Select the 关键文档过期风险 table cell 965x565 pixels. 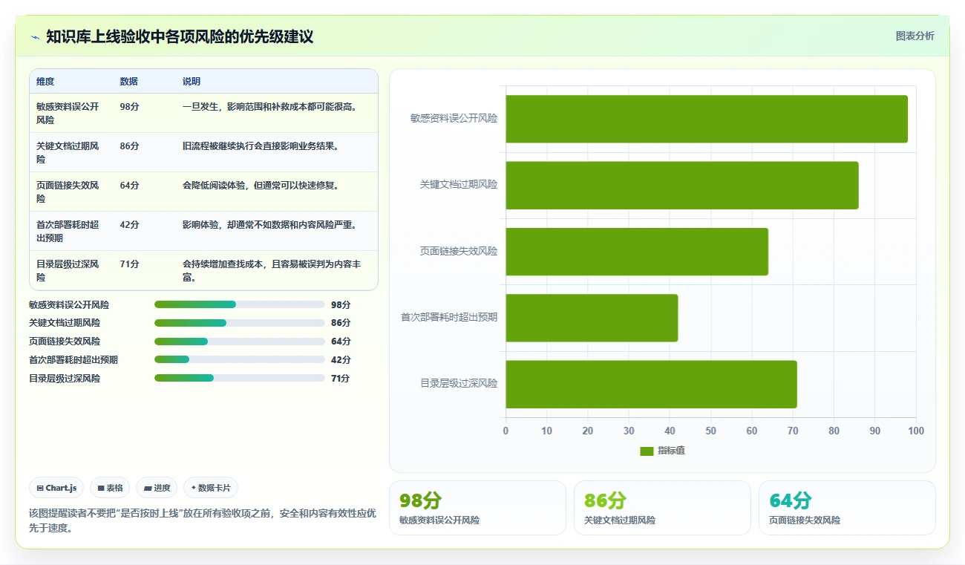tap(71, 152)
